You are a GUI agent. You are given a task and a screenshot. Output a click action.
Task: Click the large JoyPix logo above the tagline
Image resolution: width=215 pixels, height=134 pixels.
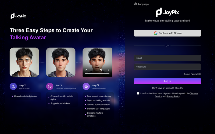[x=167, y=12]
